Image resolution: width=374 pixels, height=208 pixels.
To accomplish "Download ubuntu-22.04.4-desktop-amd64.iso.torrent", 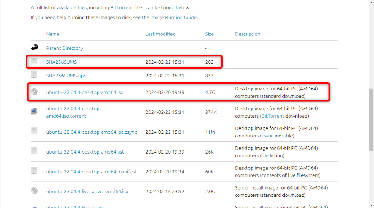I will click(74, 112).
